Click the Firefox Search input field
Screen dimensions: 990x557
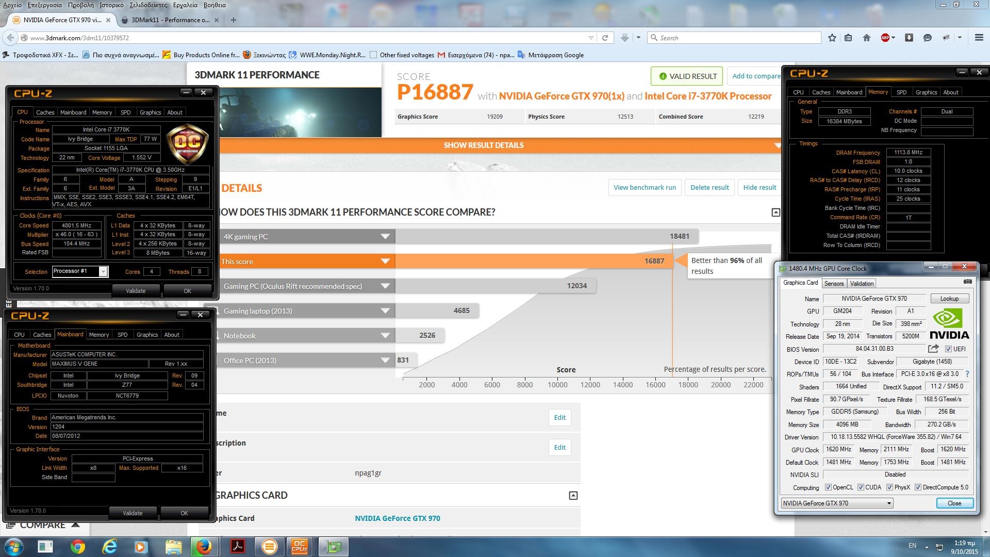(x=734, y=38)
